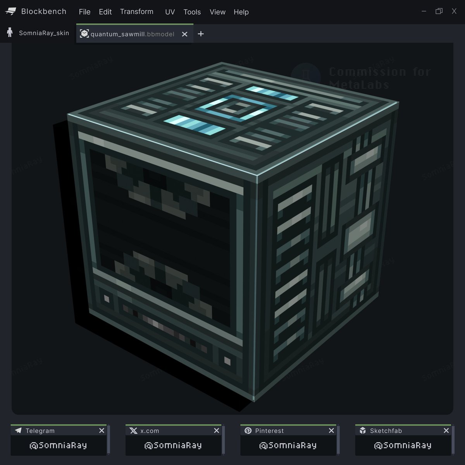
Task: Close the x.com panel
Action: [217, 431]
